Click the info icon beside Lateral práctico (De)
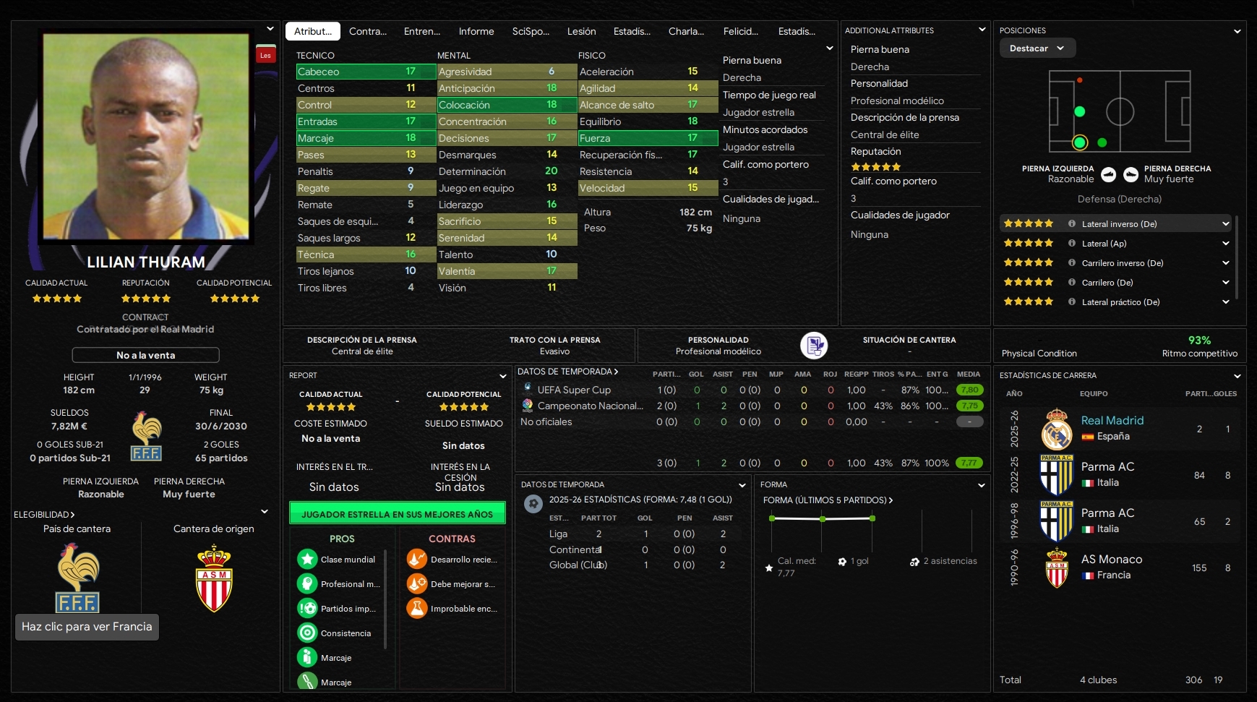Image resolution: width=1257 pixels, height=702 pixels. point(1072,302)
